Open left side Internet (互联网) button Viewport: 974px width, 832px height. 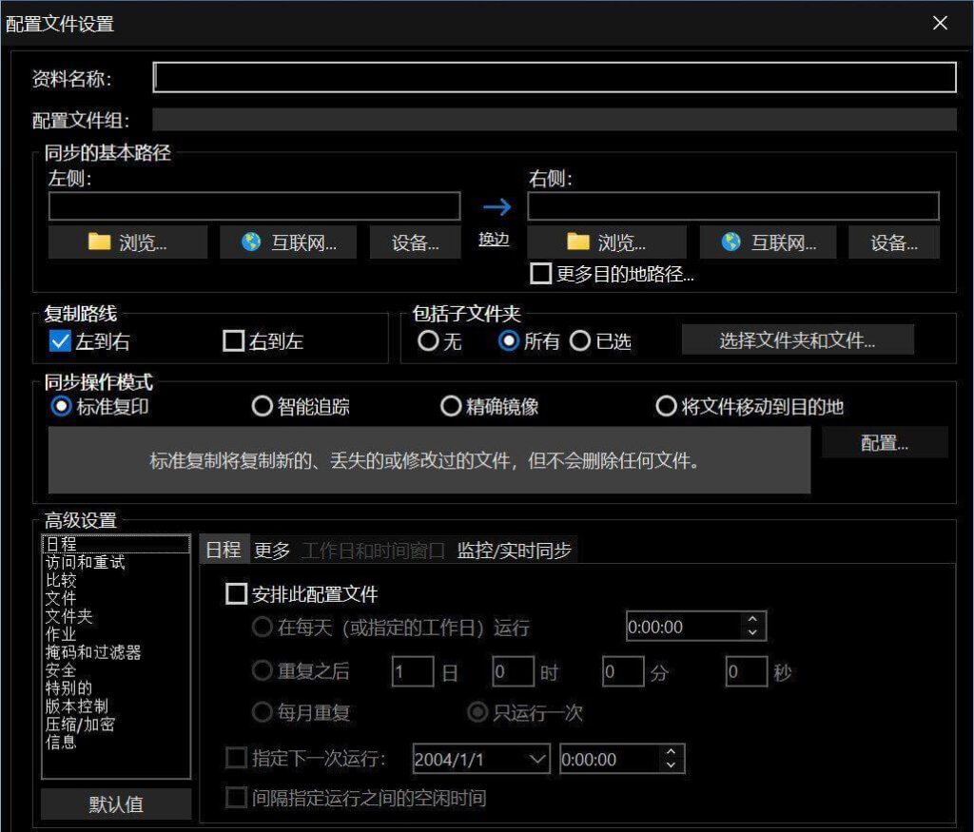coord(288,242)
